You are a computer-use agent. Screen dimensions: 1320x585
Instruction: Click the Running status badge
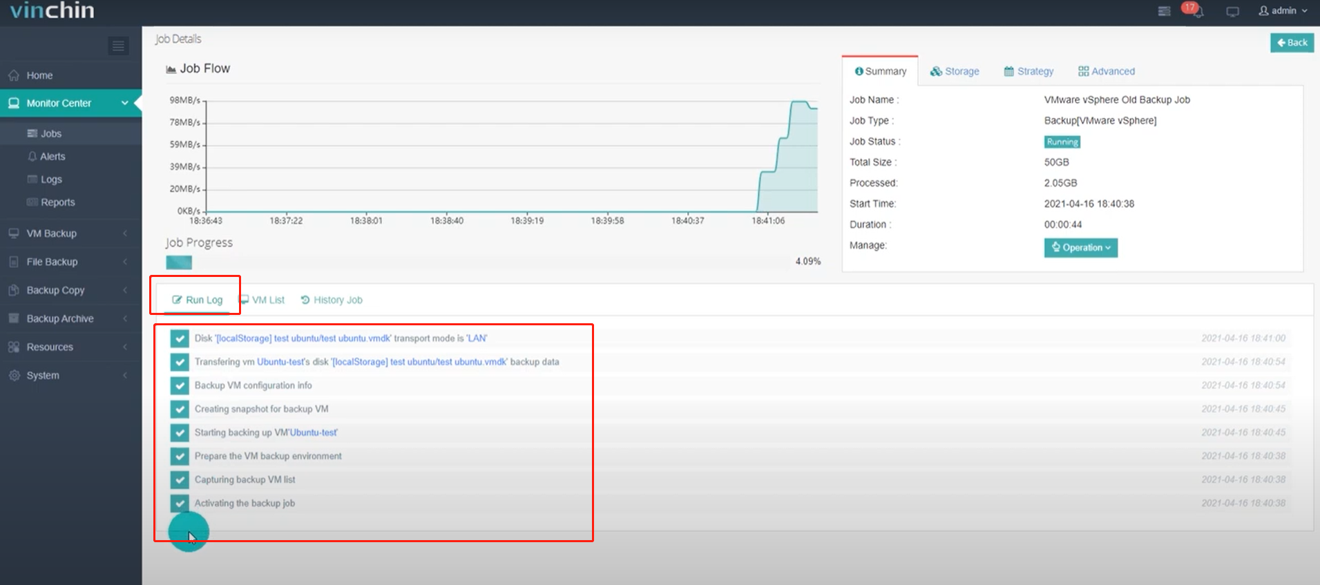pos(1062,142)
